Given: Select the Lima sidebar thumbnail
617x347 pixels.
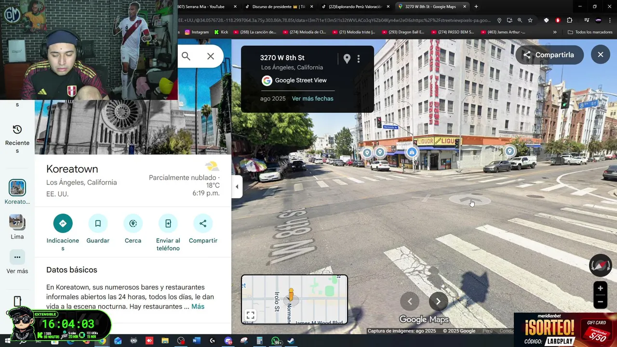Looking at the screenshot, I should point(17,222).
